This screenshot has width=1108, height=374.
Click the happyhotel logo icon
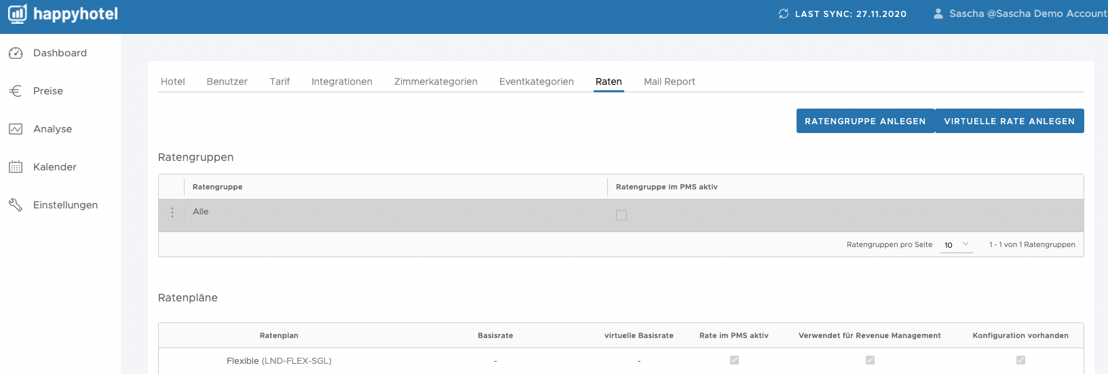coord(18,14)
